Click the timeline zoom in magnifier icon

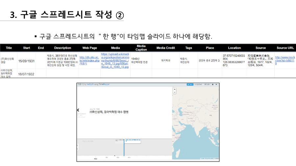(x=77, y=145)
